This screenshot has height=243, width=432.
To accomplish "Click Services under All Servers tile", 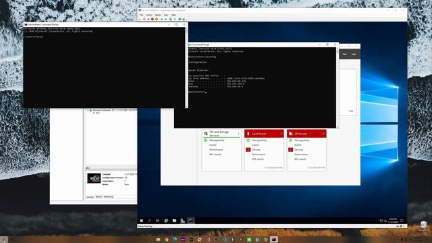I will (298, 150).
